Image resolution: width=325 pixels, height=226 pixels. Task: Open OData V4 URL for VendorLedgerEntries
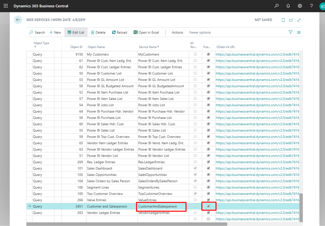click(x=257, y=213)
